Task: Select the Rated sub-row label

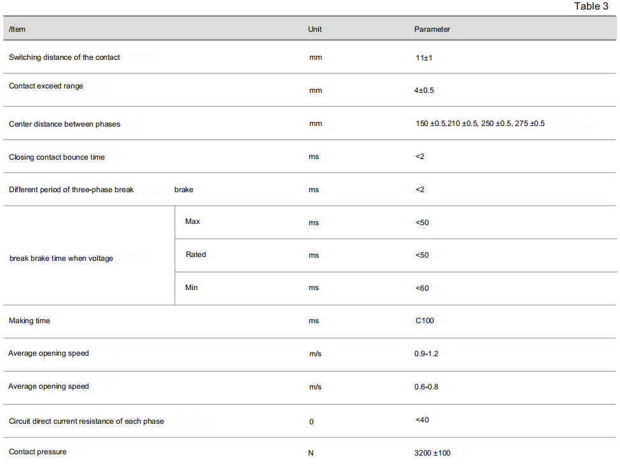Action: tap(195, 254)
